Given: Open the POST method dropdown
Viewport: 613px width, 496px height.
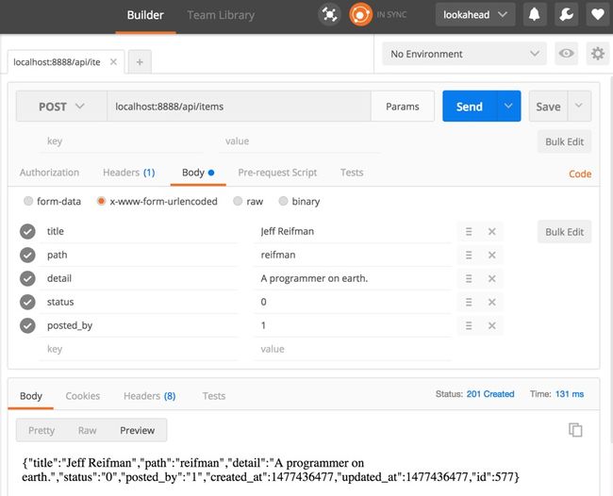Looking at the screenshot, I should [x=61, y=107].
